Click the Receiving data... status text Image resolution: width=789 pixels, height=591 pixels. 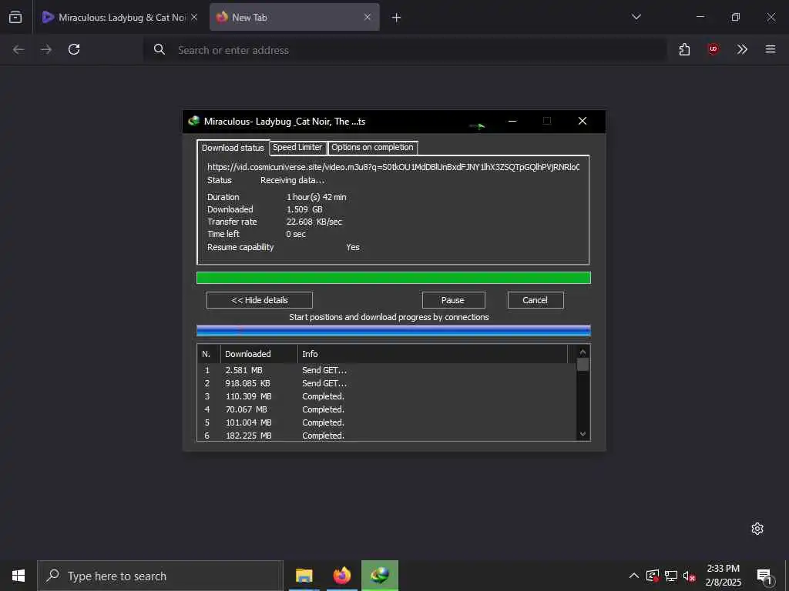point(292,180)
